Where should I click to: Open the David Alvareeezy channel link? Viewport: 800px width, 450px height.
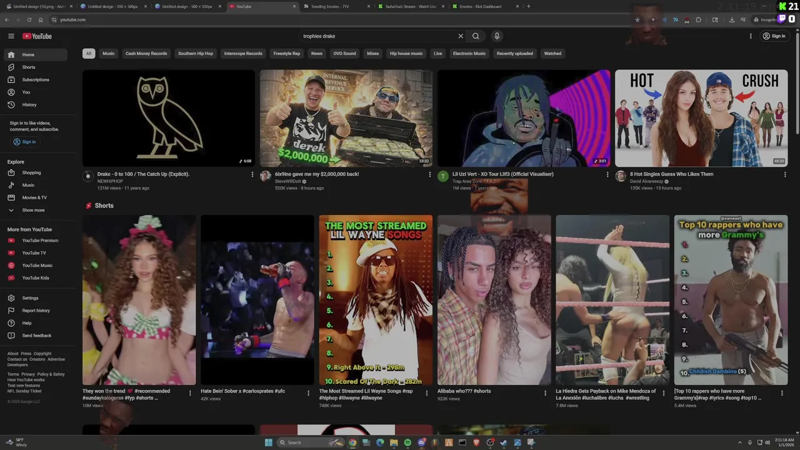tap(647, 181)
